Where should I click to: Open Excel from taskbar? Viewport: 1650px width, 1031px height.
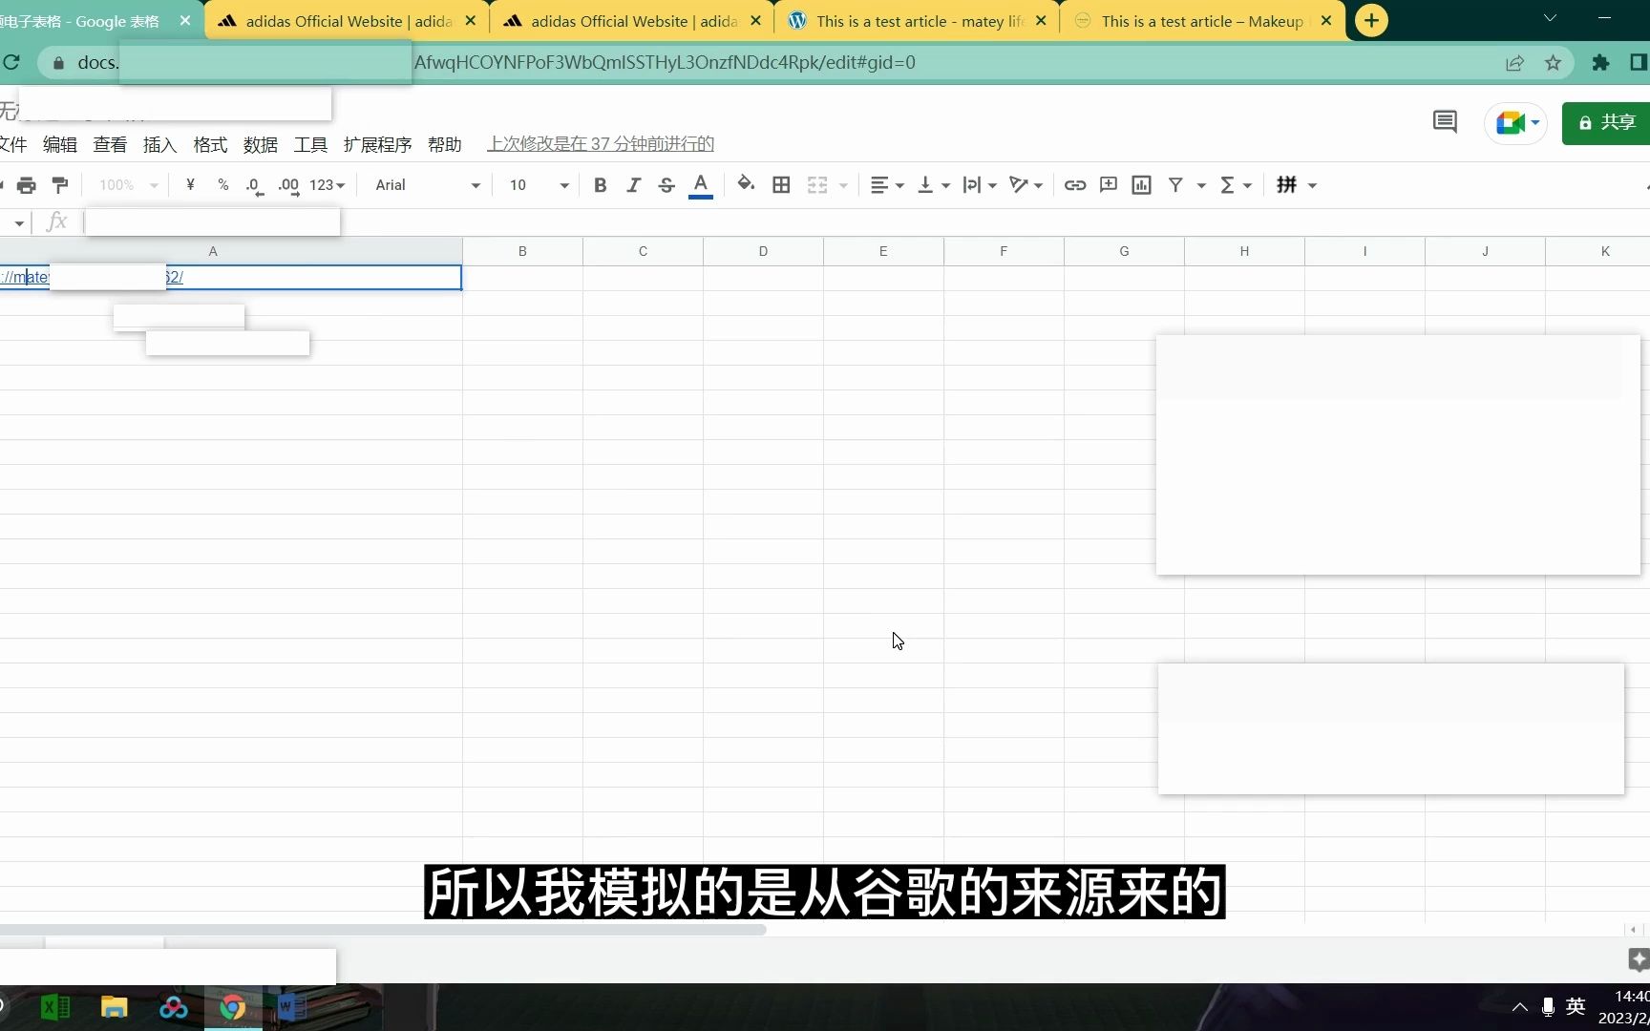coord(55,1007)
